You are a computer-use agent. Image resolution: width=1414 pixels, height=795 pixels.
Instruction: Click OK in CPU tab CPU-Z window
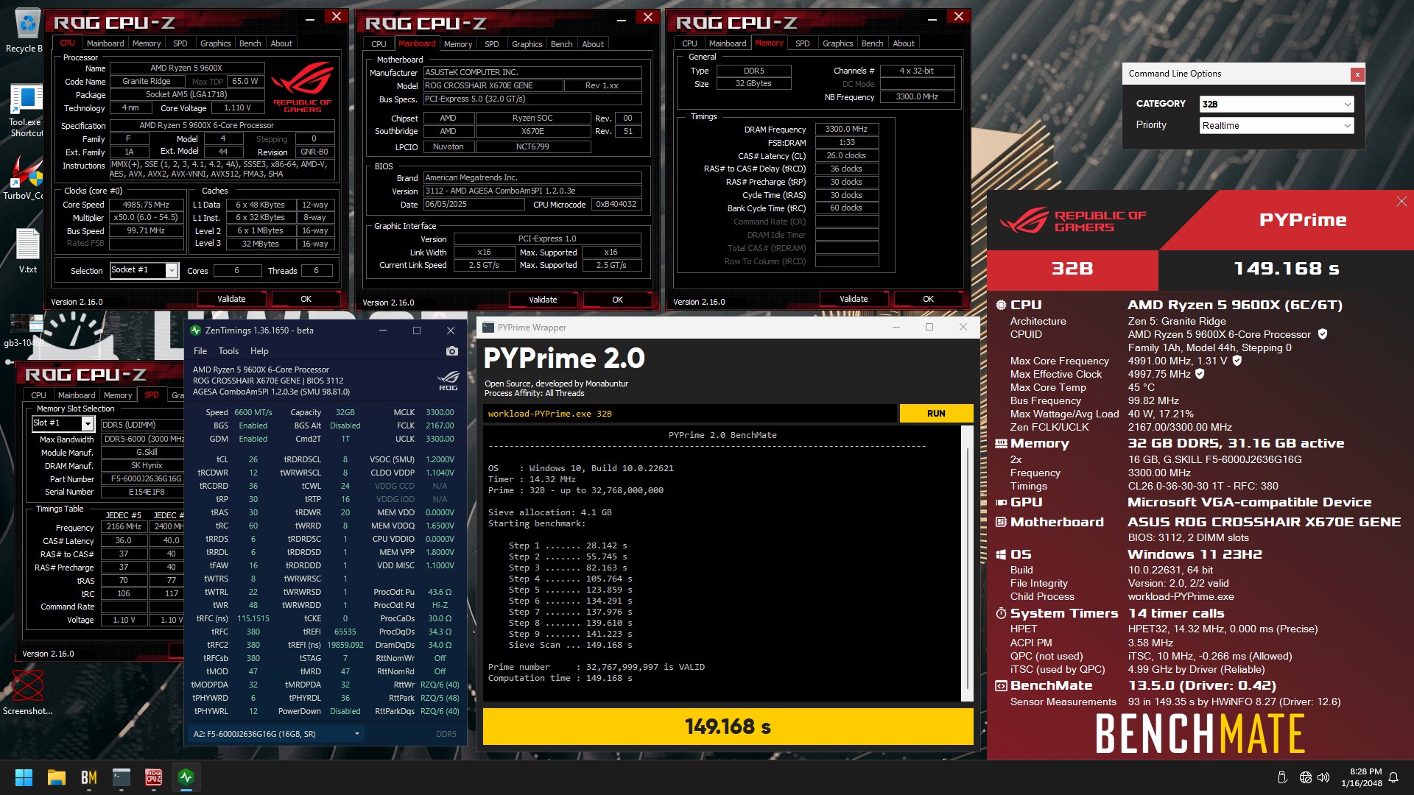(x=306, y=299)
